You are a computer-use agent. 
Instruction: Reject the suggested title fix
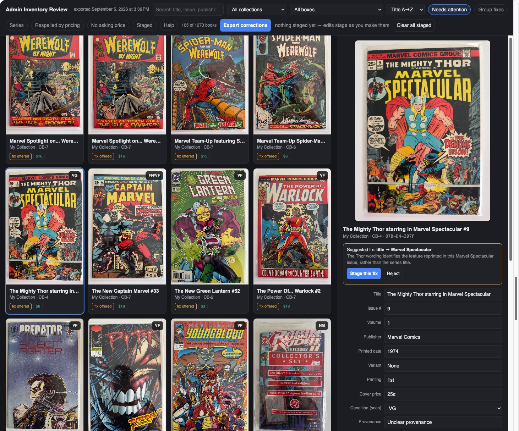coord(393,273)
